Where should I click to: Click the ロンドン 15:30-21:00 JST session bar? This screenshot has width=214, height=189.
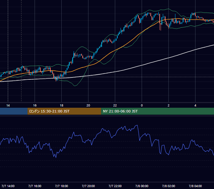(x=64, y=111)
